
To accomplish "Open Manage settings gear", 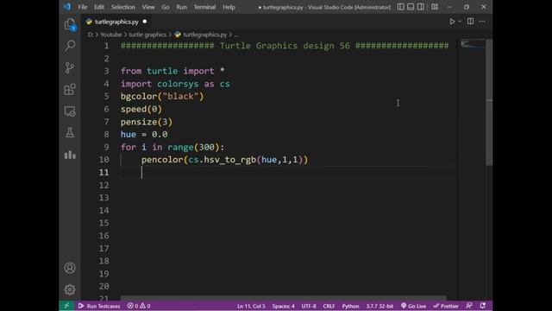I will [70, 289].
